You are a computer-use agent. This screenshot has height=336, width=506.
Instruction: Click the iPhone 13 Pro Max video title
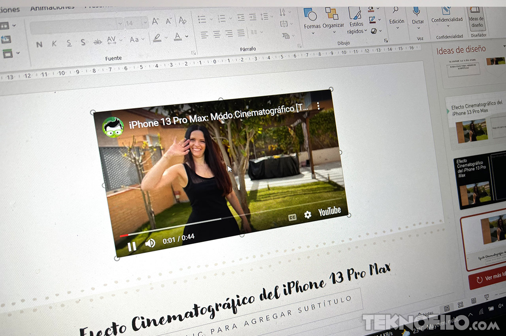[219, 116]
